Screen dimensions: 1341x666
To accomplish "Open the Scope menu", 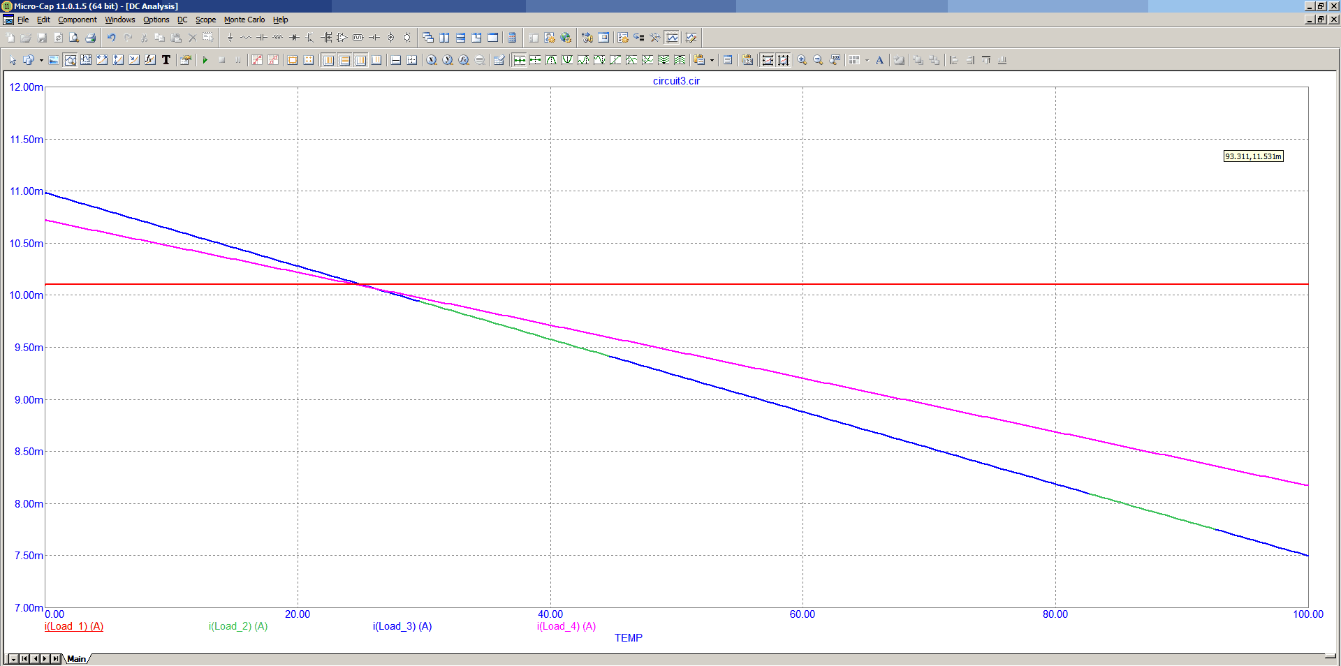I will coord(205,20).
